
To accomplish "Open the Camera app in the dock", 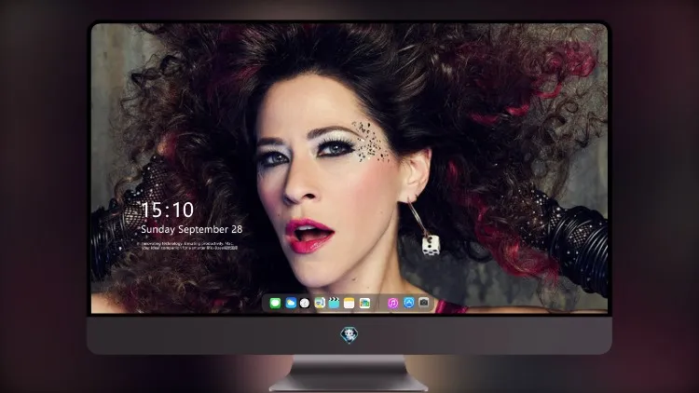I will pyautogui.click(x=424, y=303).
